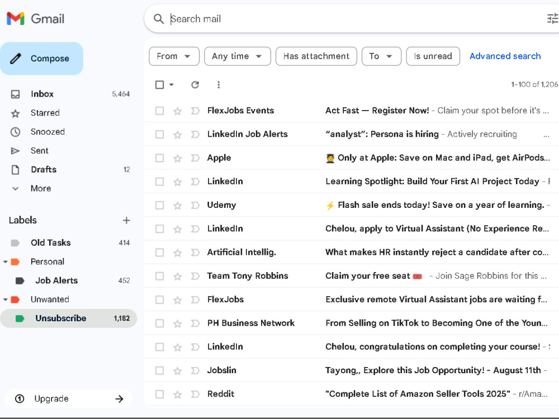This screenshot has height=419, width=559.
Task: Open the To filter dropdown
Action: pos(381,56)
